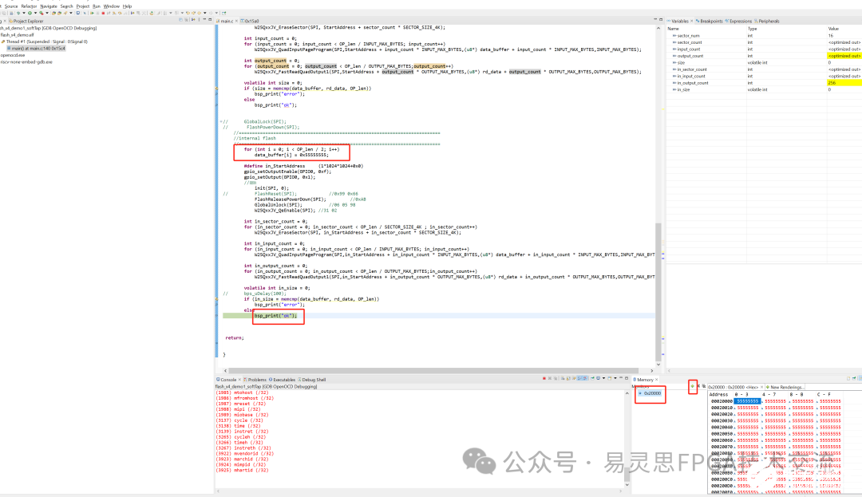Open the Project menu

tap(83, 6)
